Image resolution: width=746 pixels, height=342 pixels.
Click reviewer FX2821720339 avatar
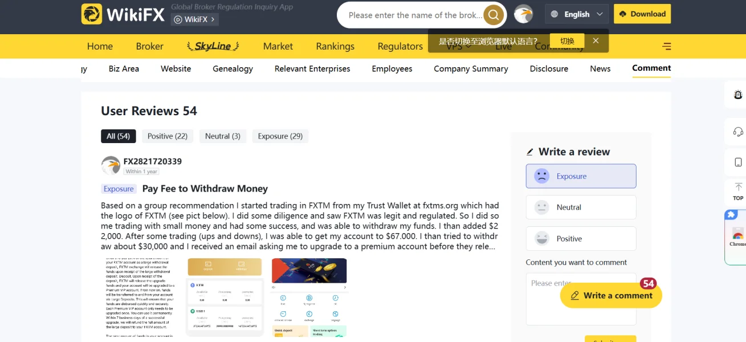(x=111, y=166)
